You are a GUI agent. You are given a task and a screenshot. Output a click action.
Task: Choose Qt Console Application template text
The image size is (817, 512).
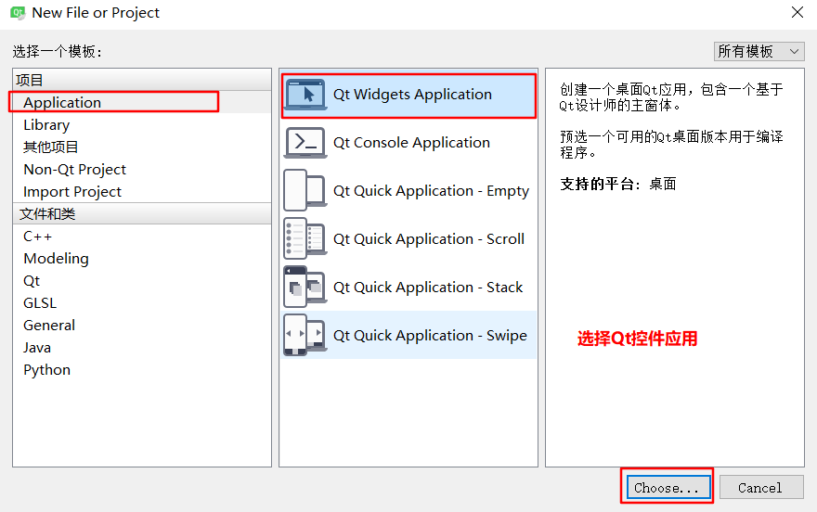tap(411, 143)
